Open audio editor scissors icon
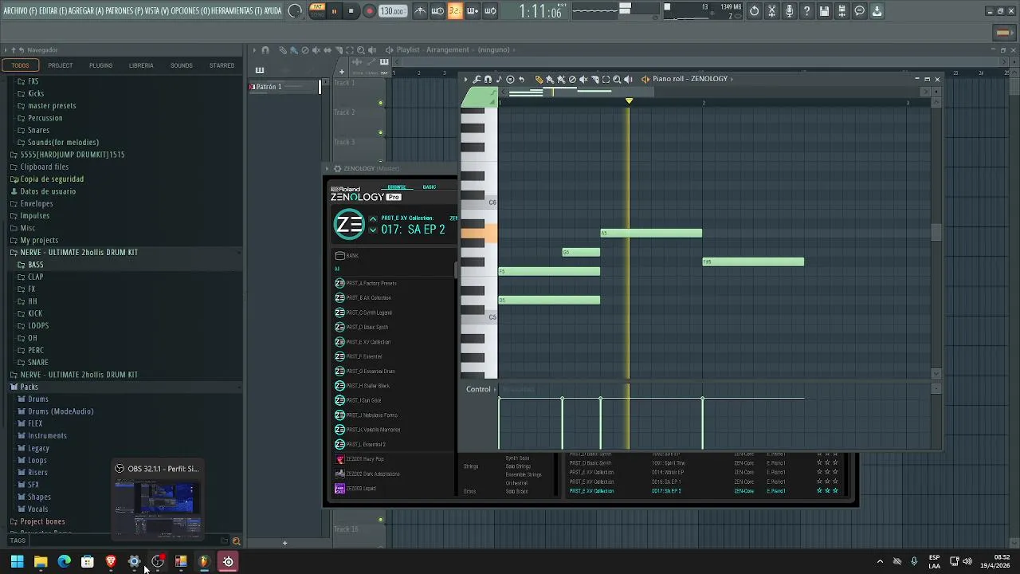Screen dimensions: 1020x574 click(x=771, y=11)
